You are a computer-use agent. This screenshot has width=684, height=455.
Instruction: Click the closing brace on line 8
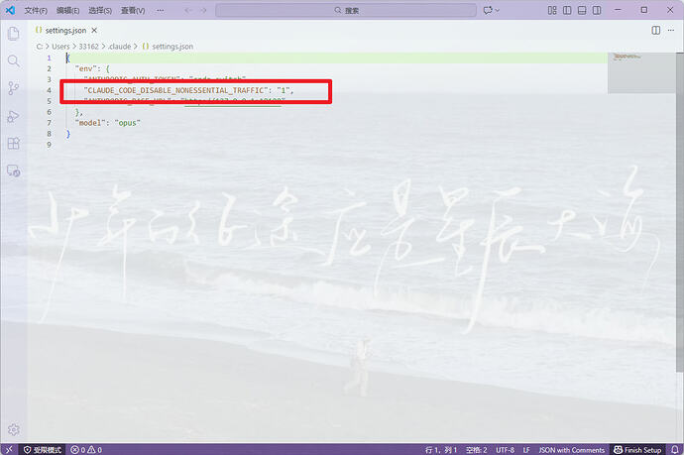(68, 134)
